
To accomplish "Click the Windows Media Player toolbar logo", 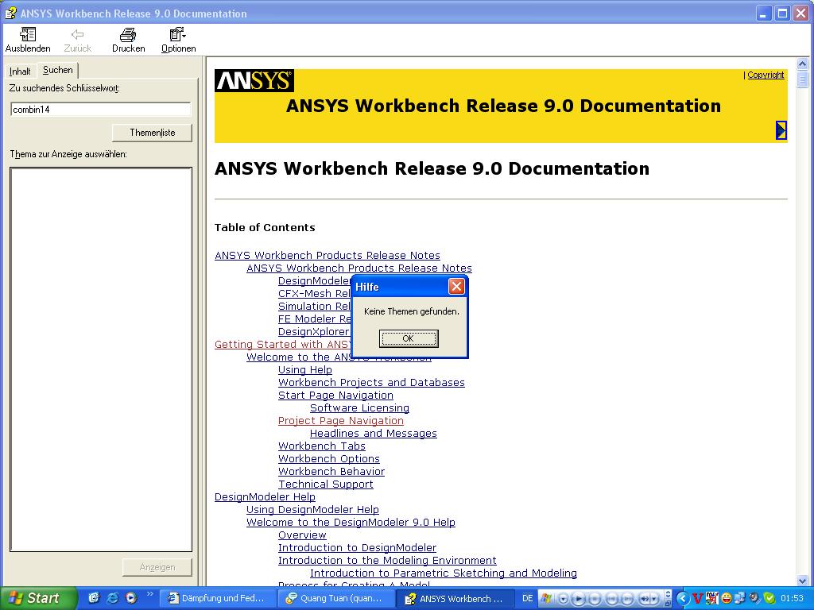I will (x=546, y=598).
